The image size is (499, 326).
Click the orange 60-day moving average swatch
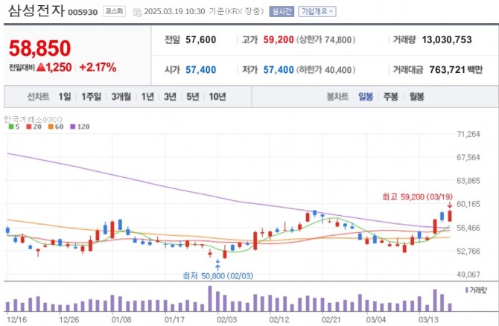[x=51, y=127]
